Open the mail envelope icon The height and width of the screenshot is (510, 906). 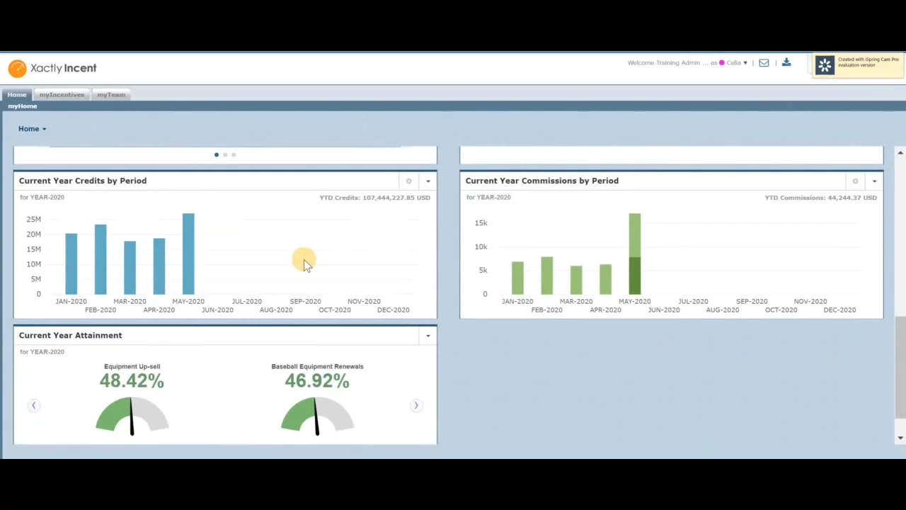coord(764,63)
